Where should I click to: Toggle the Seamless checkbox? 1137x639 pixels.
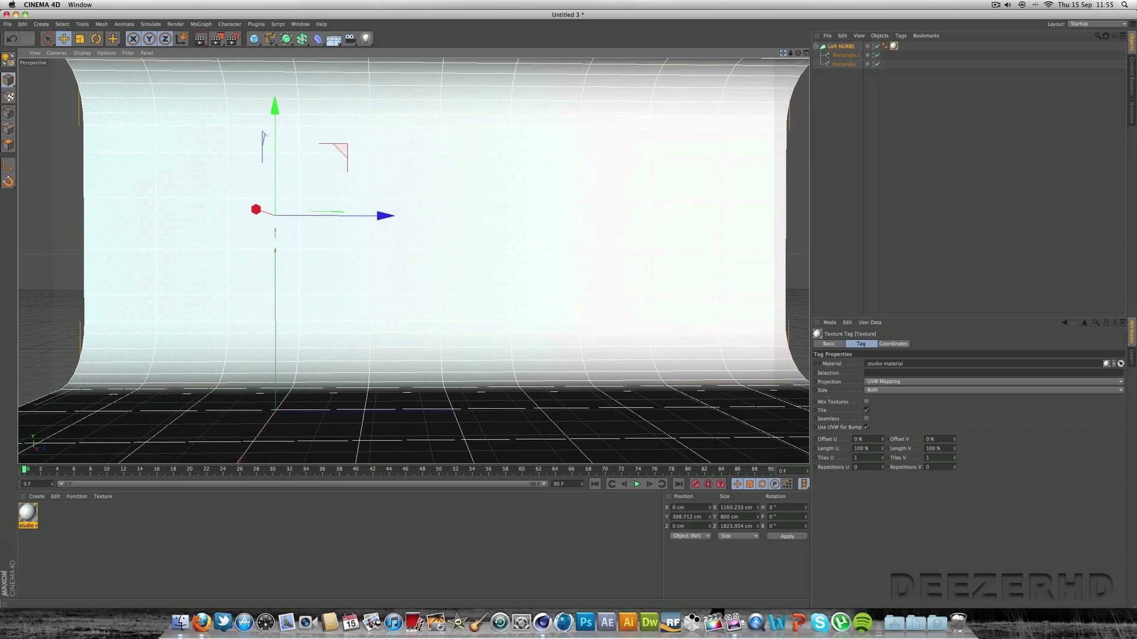coord(866,418)
